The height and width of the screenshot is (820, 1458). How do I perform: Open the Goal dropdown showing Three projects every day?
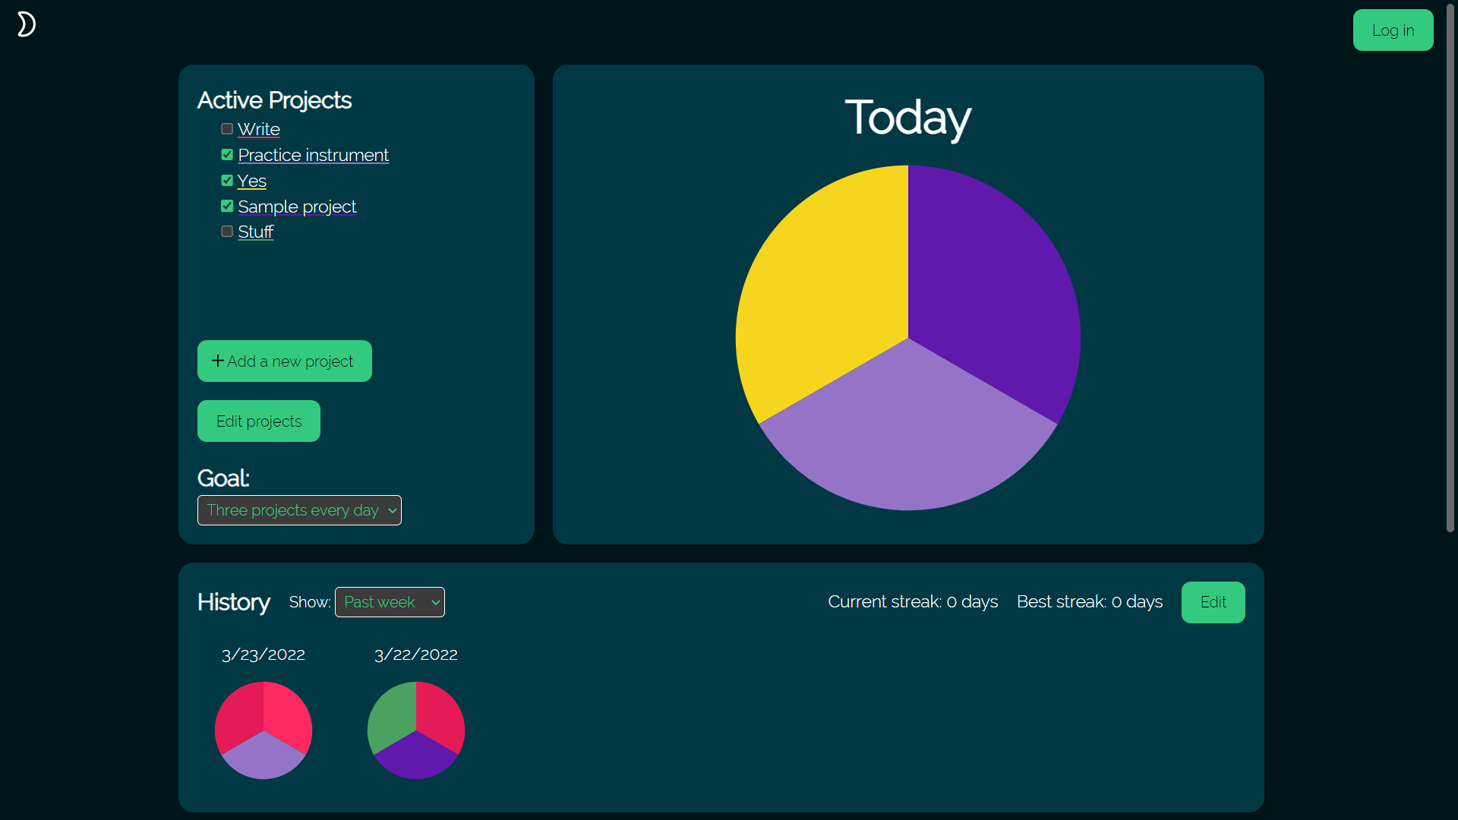click(x=299, y=510)
